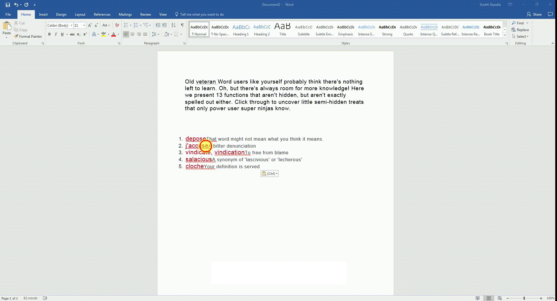
Task: Toggle Underline formatting
Action: coord(62,34)
